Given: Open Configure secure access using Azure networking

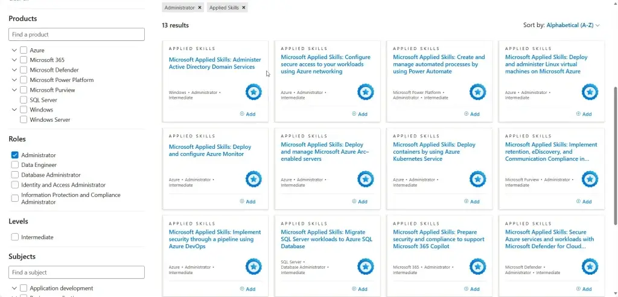Looking at the screenshot, I should click(x=325, y=64).
